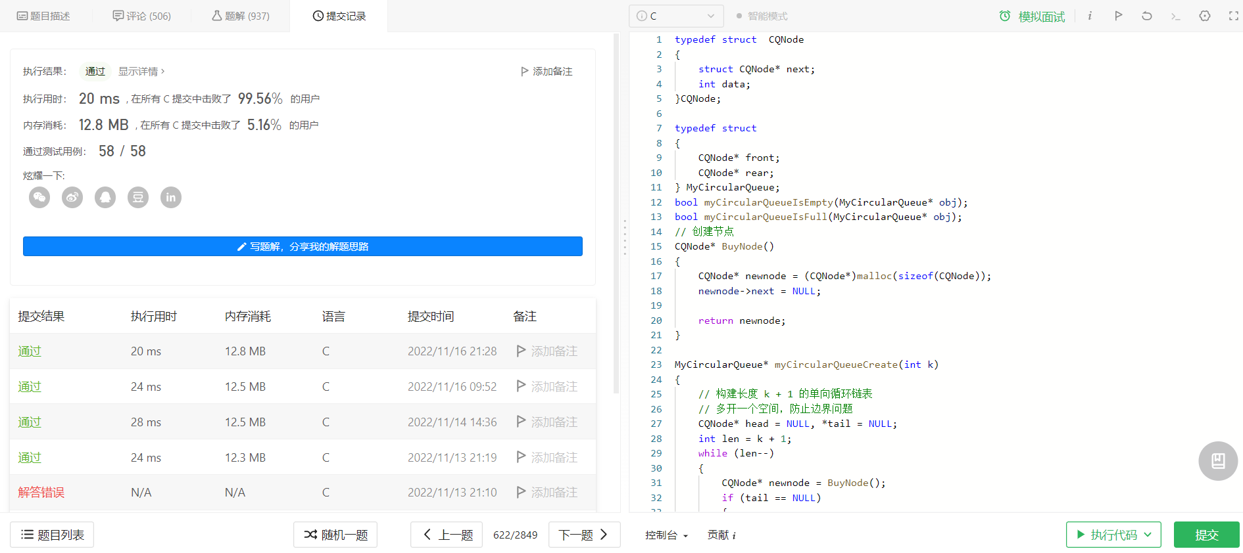The width and height of the screenshot is (1243, 553).
Task: Expand the console (控制台) menu
Action: pyautogui.click(x=666, y=535)
